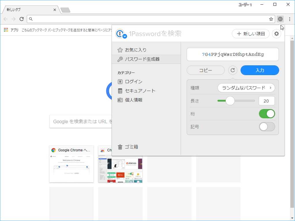
Task: Click the 個人情報 identity card icon
Action: pyautogui.click(x=120, y=100)
